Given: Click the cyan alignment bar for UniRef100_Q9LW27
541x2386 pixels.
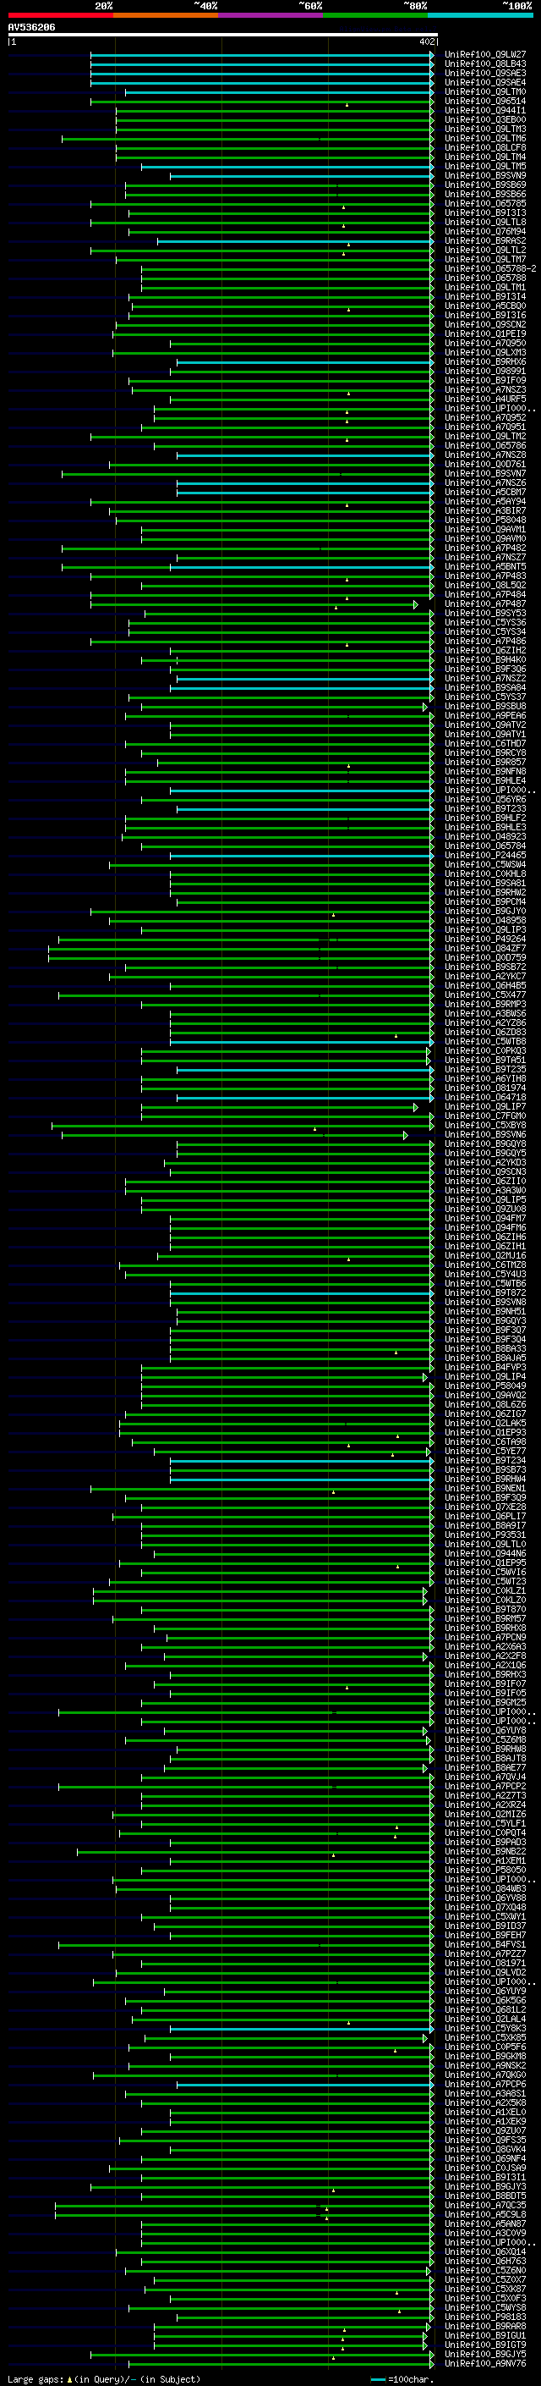Looking at the screenshot, I should [262, 55].
